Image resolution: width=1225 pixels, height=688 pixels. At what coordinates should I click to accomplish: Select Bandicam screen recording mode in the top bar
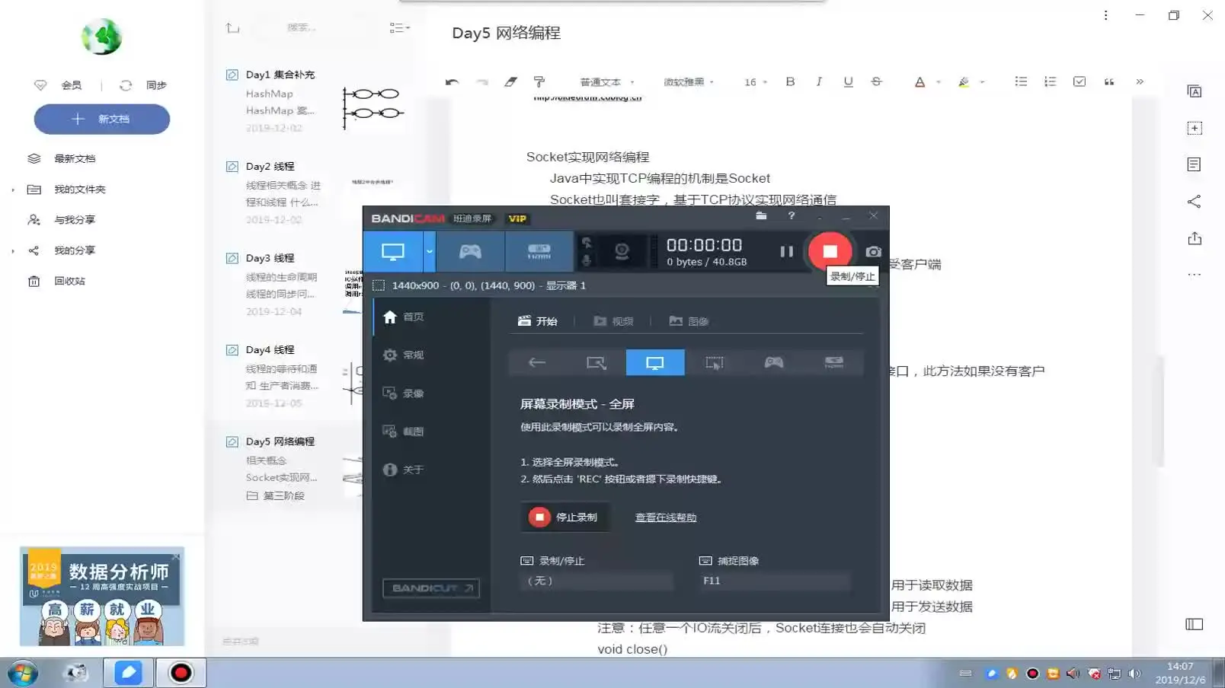tap(393, 252)
